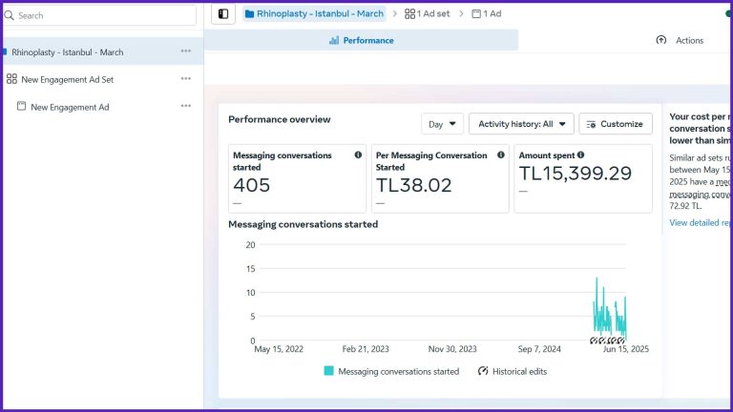
Task: Open the Actions menu
Action: click(x=681, y=40)
